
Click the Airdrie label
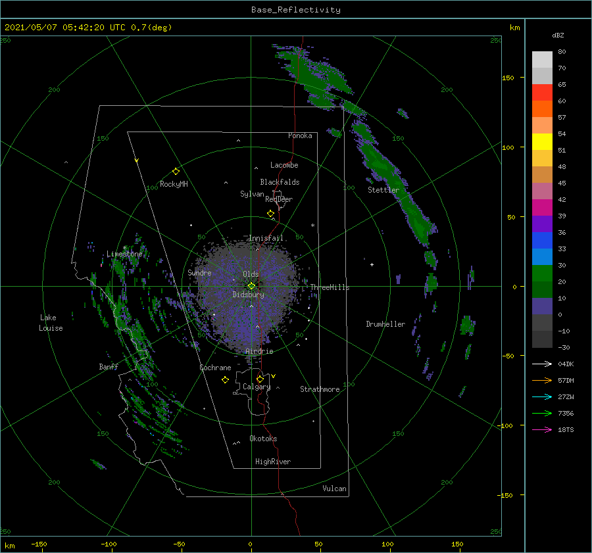259,351
